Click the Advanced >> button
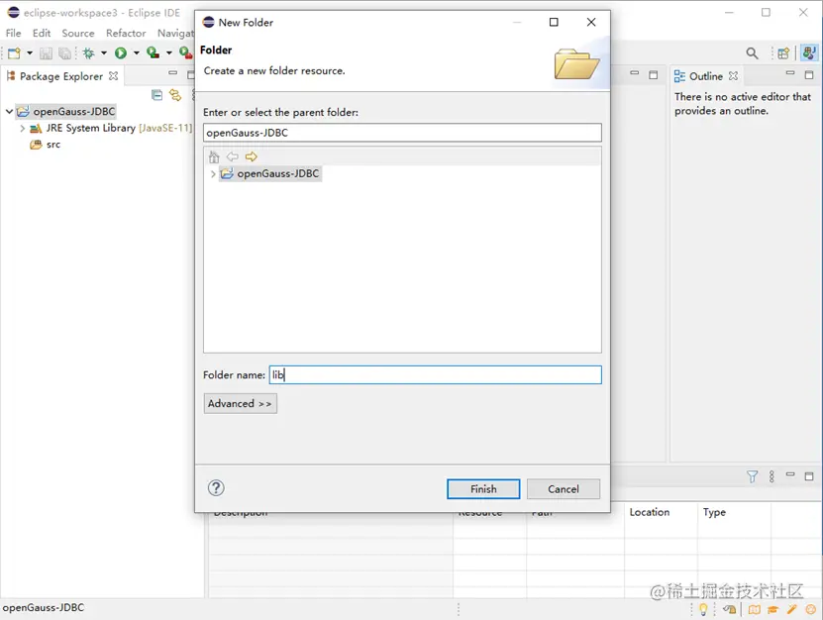 pyautogui.click(x=241, y=404)
